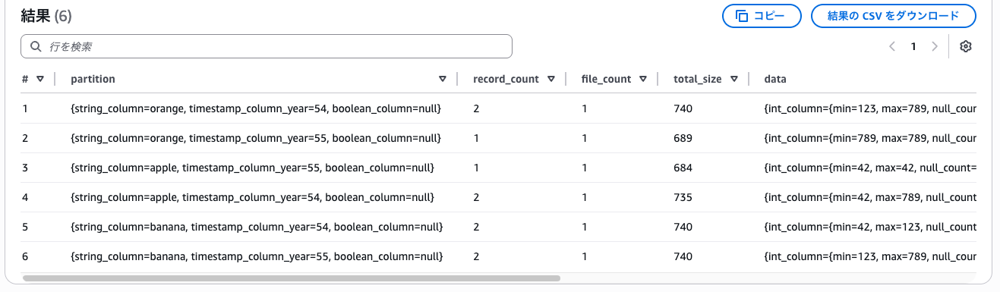Click the partition column header
1000x292 pixels.
[93, 79]
